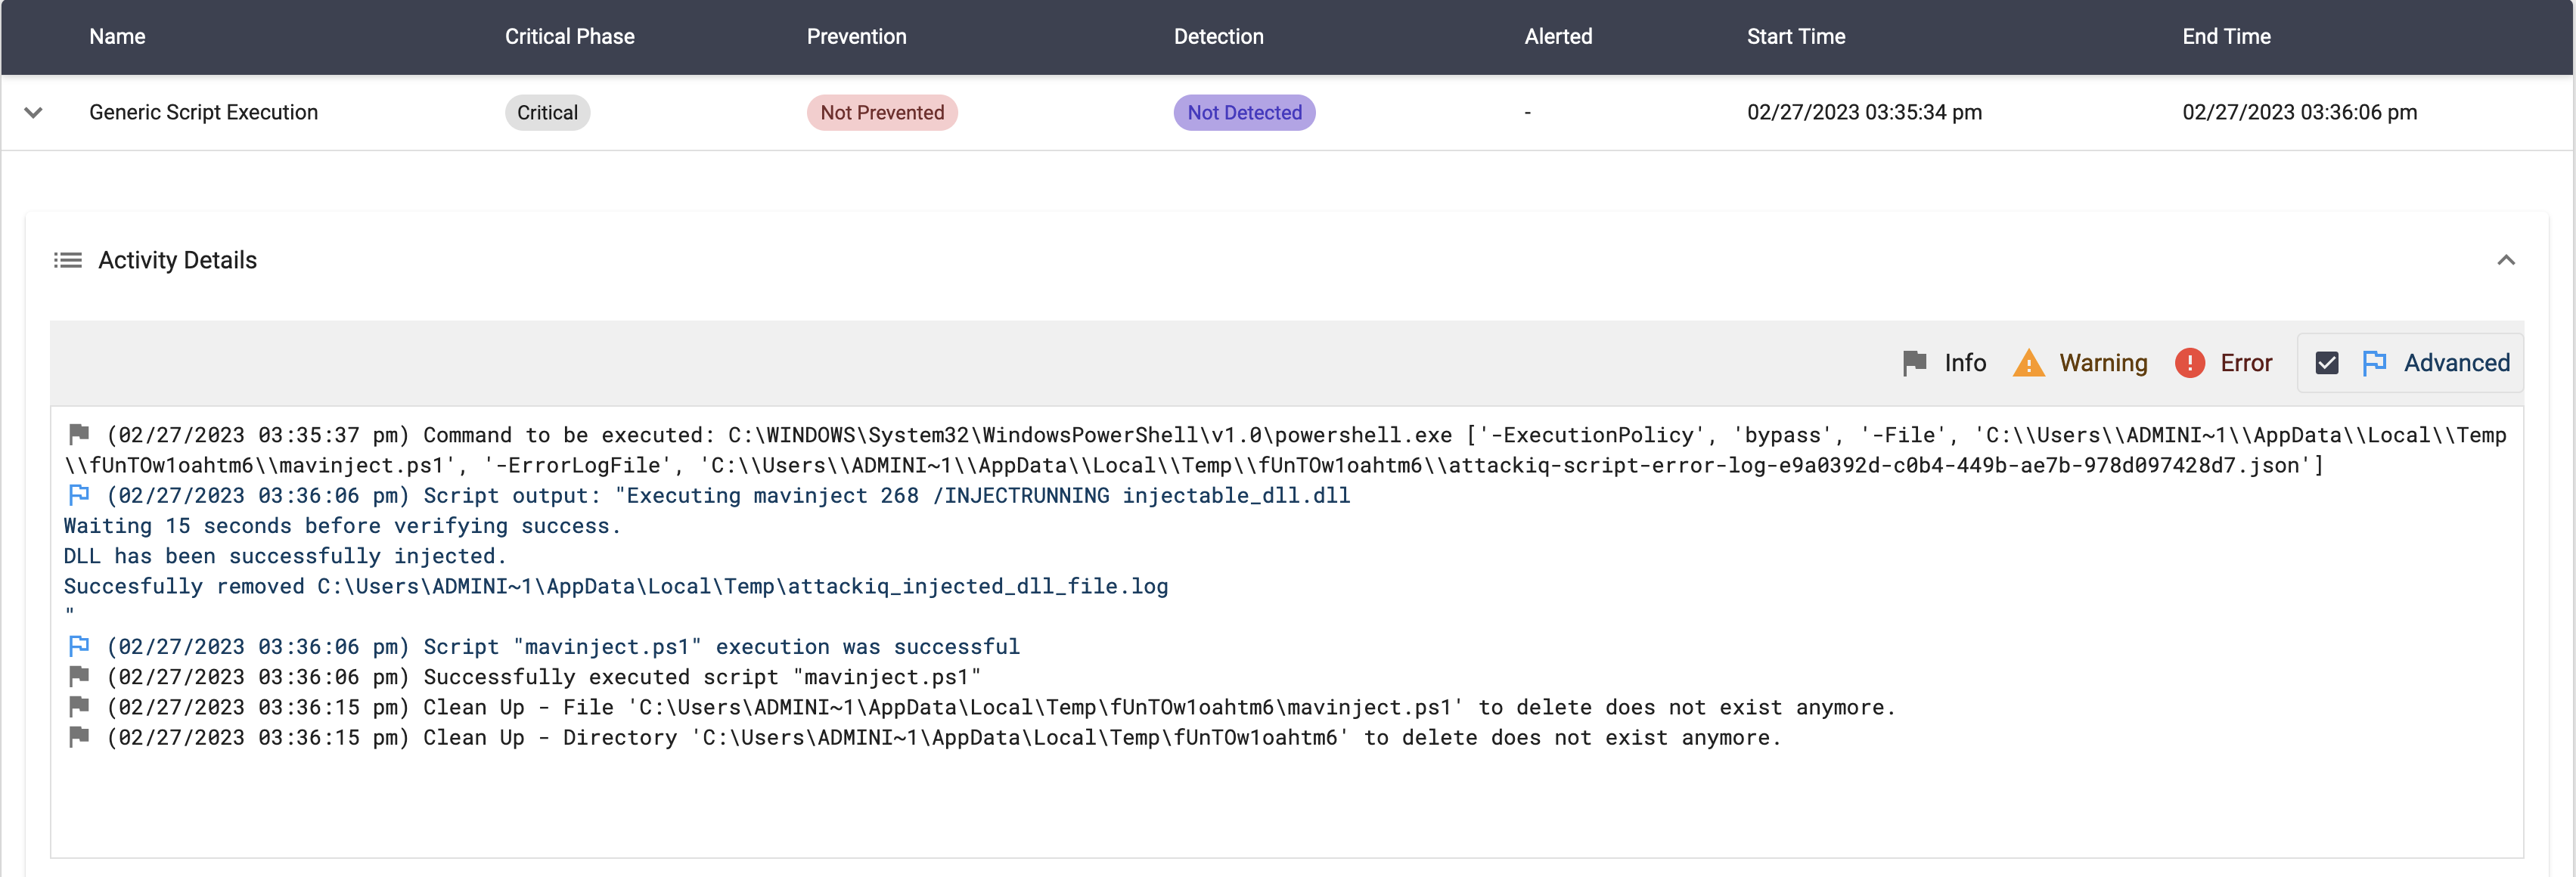Click the red Error filter icon
The height and width of the screenshot is (877, 2576).
click(x=2189, y=363)
